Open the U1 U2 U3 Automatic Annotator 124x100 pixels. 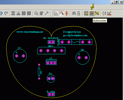78,13
